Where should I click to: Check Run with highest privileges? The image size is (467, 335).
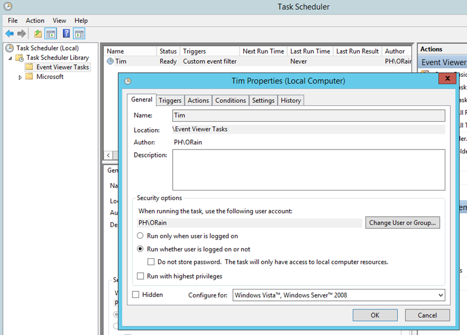(x=140, y=276)
